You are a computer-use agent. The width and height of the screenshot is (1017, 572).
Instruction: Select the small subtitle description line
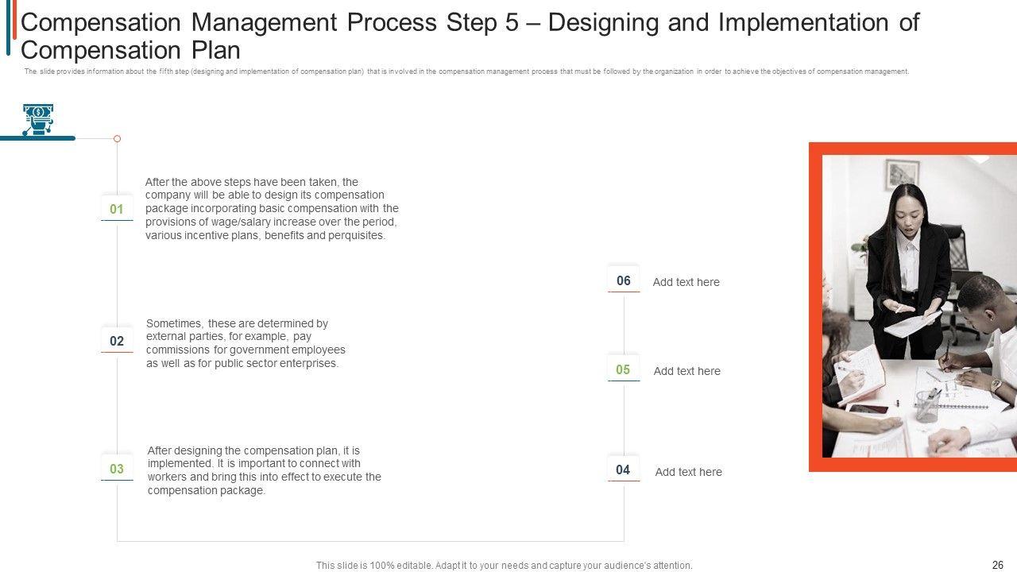[466, 71]
